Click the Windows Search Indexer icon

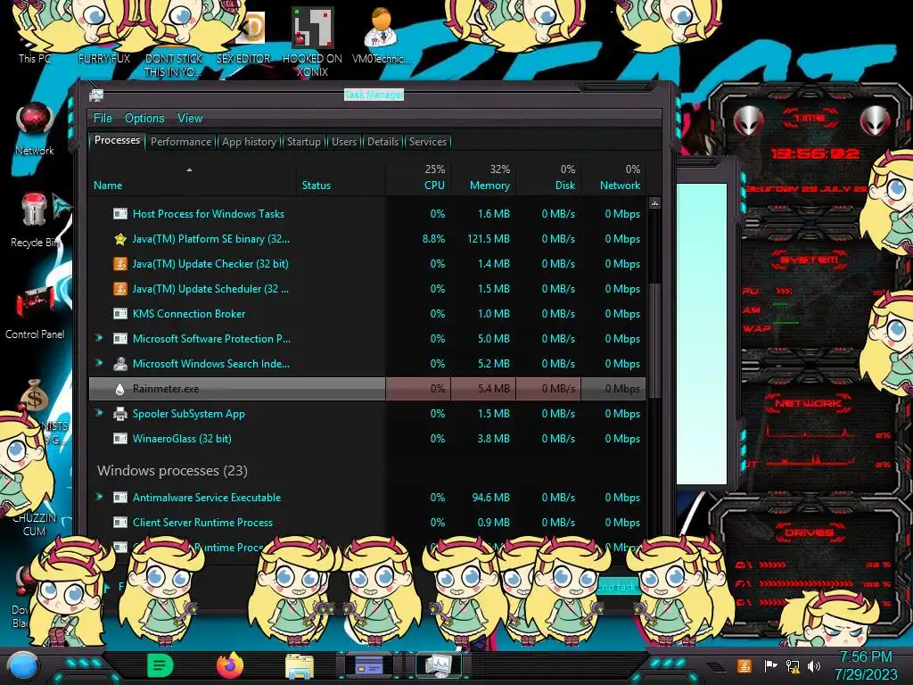click(120, 364)
